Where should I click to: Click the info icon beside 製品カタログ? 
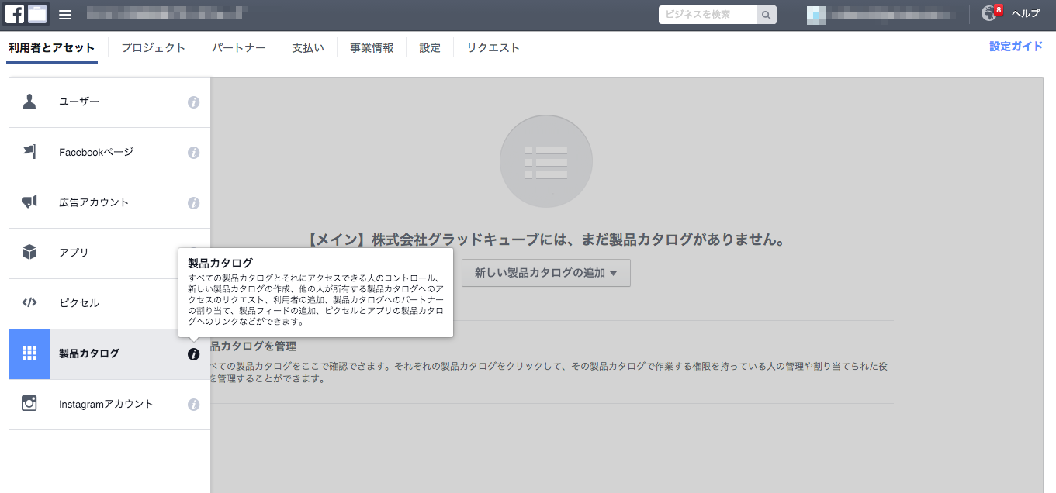[194, 354]
